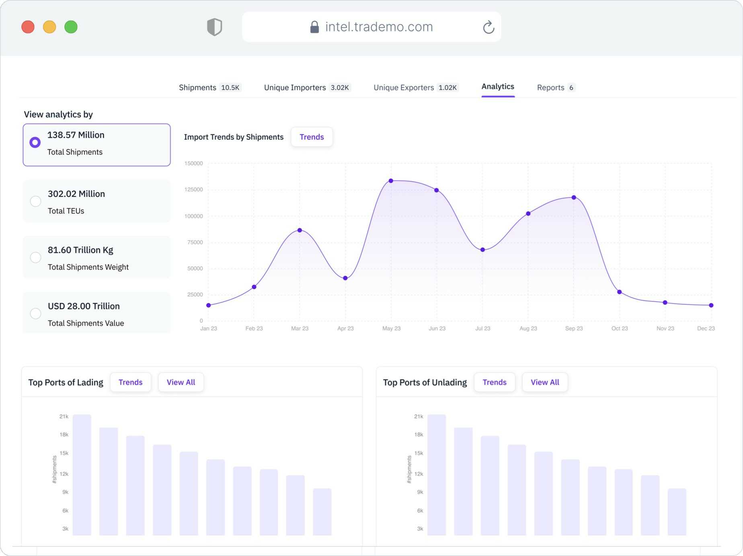The height and width of the screenshot is (556, 743).
Task: Click the yellow minimize circle
Action: coord(49,27)
